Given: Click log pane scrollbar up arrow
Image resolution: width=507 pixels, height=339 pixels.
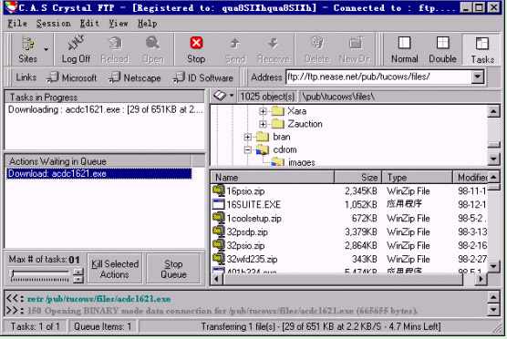Looking at the screenshot, I should pos(493,297).
